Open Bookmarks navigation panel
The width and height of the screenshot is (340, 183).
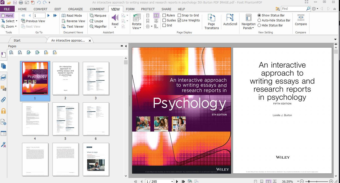click(3, 55)
